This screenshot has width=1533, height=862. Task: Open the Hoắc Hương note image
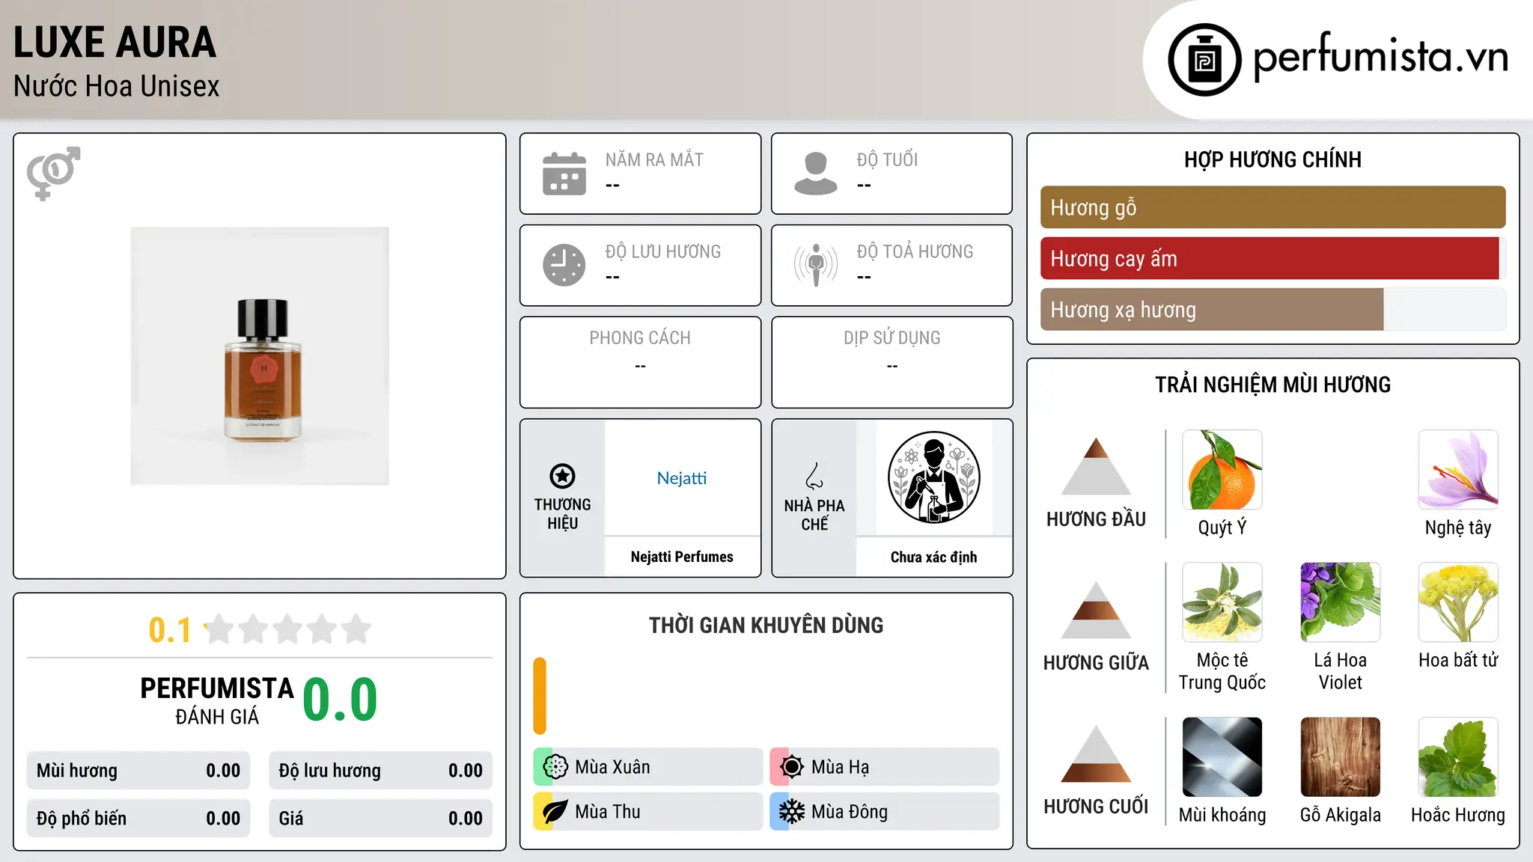1458,757
